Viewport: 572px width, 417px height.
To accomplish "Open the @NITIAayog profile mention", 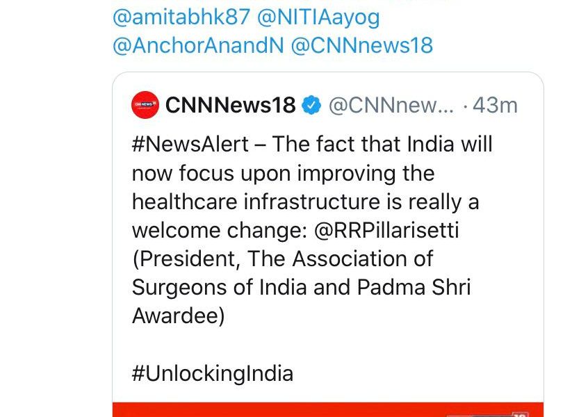I will pyautogui.click(x=319, y=17).
